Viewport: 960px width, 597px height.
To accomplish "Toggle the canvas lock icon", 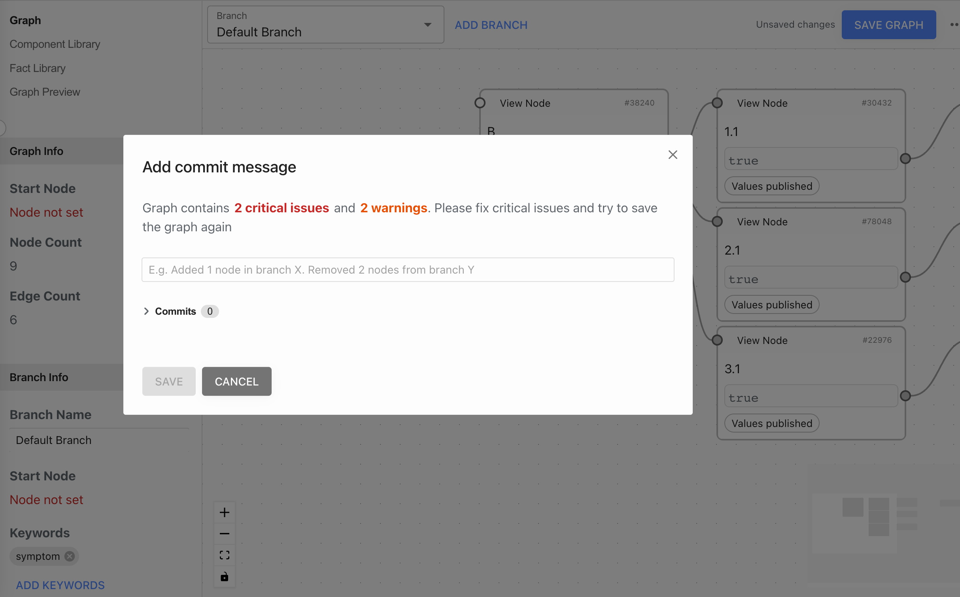I will tap(224, 576).
